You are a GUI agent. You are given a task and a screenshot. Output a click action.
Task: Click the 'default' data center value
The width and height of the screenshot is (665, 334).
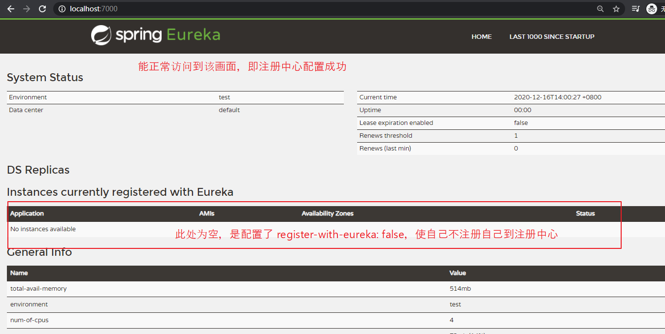point(229,110)
